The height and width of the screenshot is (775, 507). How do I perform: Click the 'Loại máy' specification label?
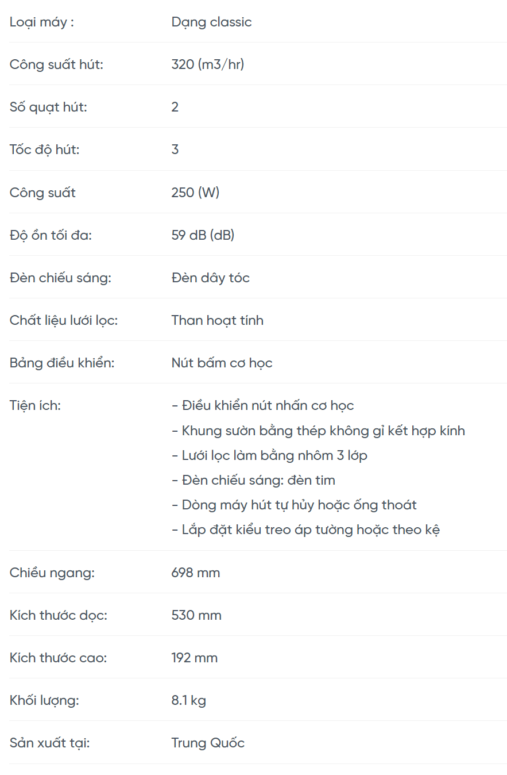pyautogui.click(x=41, y=22)
